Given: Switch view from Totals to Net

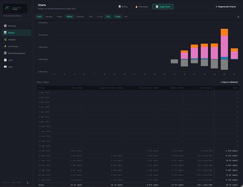Looking at the screenshot, I should point(126,16).
